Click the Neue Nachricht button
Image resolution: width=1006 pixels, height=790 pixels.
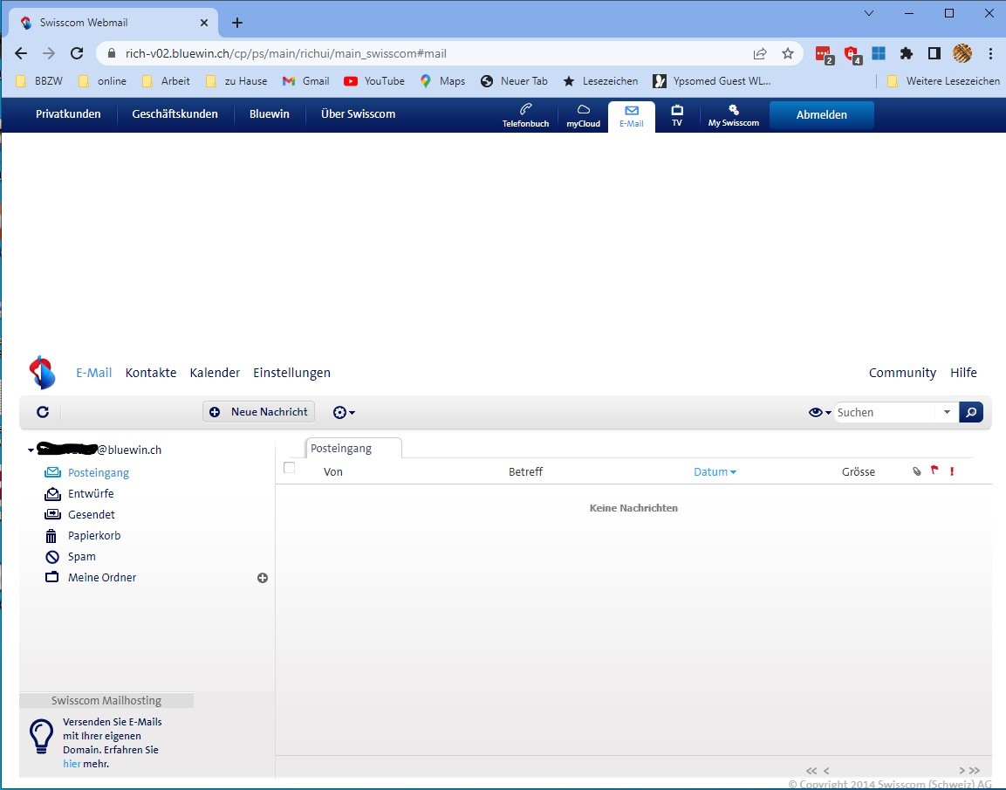tap(259, 412)
